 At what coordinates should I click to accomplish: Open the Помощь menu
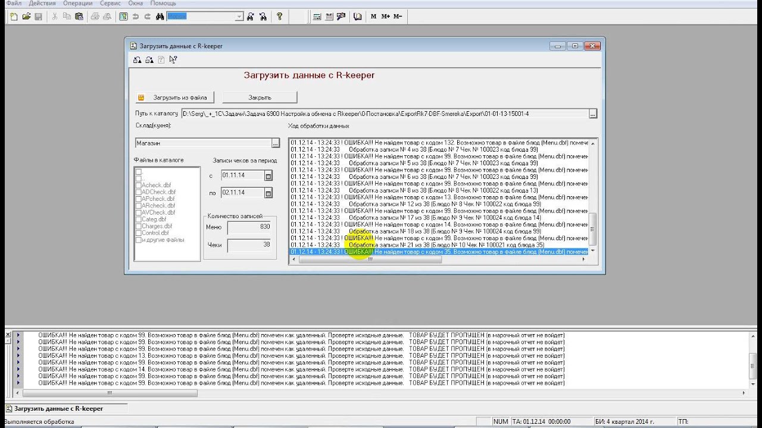tap(163, 3)
